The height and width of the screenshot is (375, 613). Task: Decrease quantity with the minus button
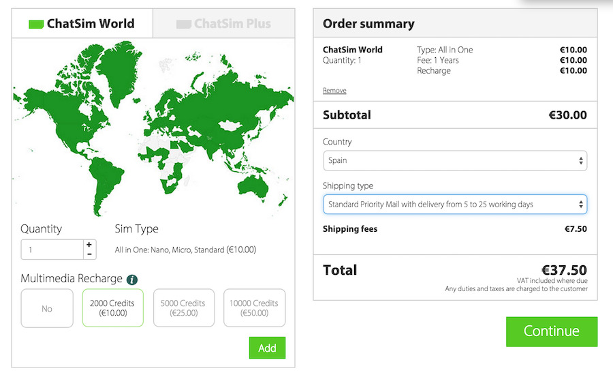point(89,254)
